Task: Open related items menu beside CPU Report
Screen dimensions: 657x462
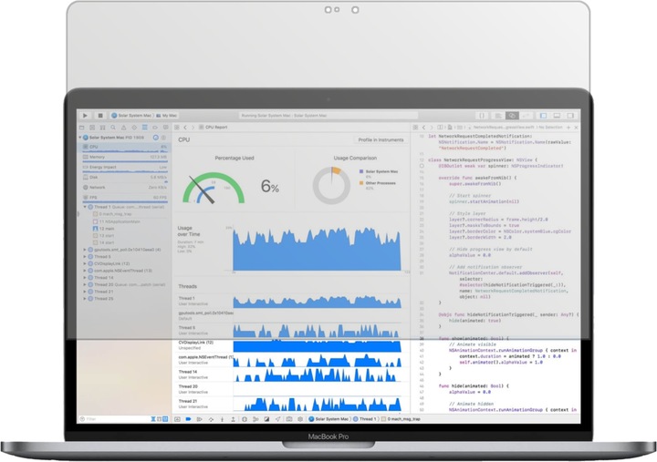Action: [177, 128]
